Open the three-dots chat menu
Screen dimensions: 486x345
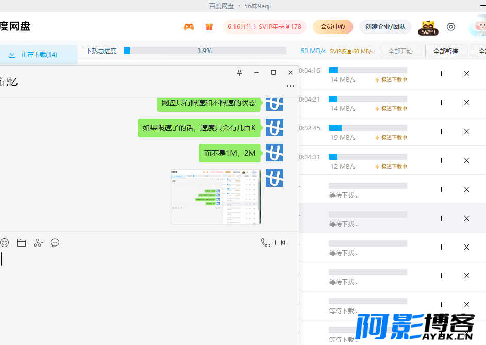coord(291,86)
